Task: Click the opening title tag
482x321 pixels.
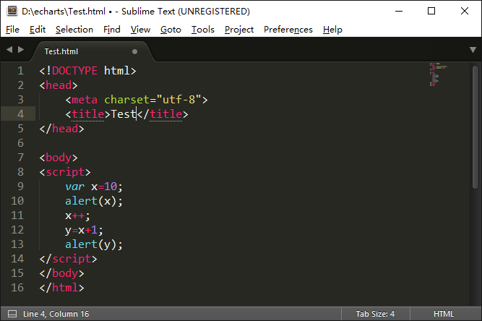Action: click(87, 114)
